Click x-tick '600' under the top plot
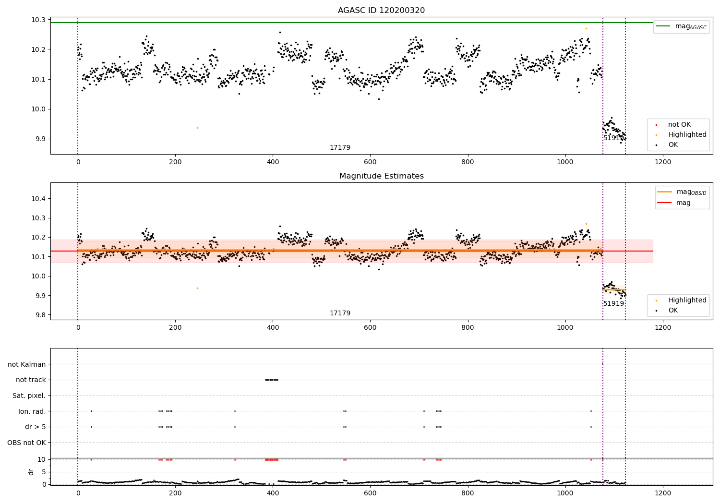Screen dimensions: 720x504 (370, 162)
